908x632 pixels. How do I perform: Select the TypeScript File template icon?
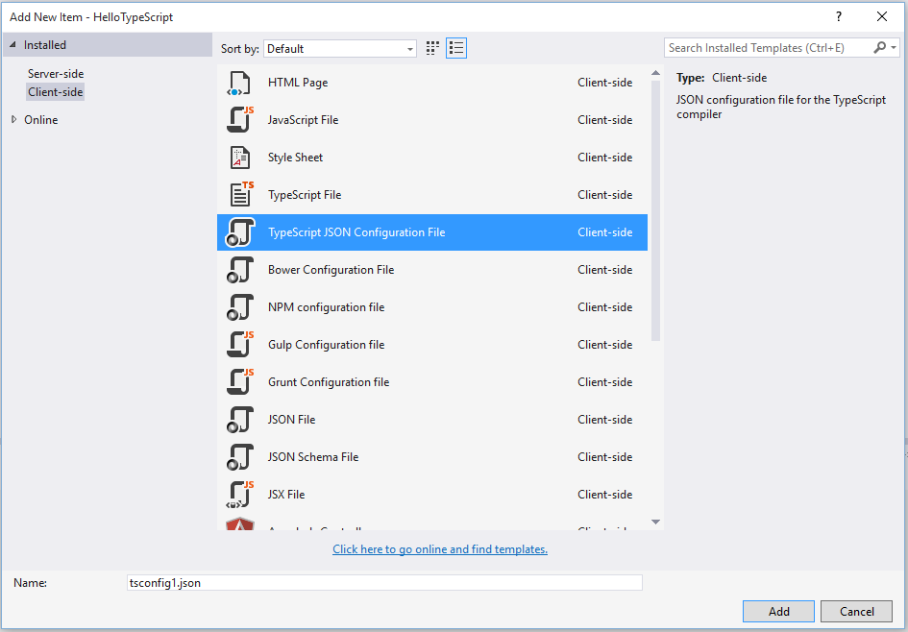click(x=238, y=195)
